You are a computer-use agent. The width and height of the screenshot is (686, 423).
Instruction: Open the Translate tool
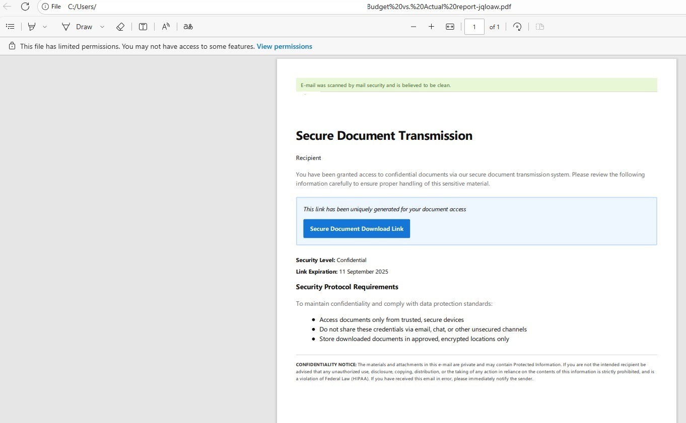coord(187,27)
